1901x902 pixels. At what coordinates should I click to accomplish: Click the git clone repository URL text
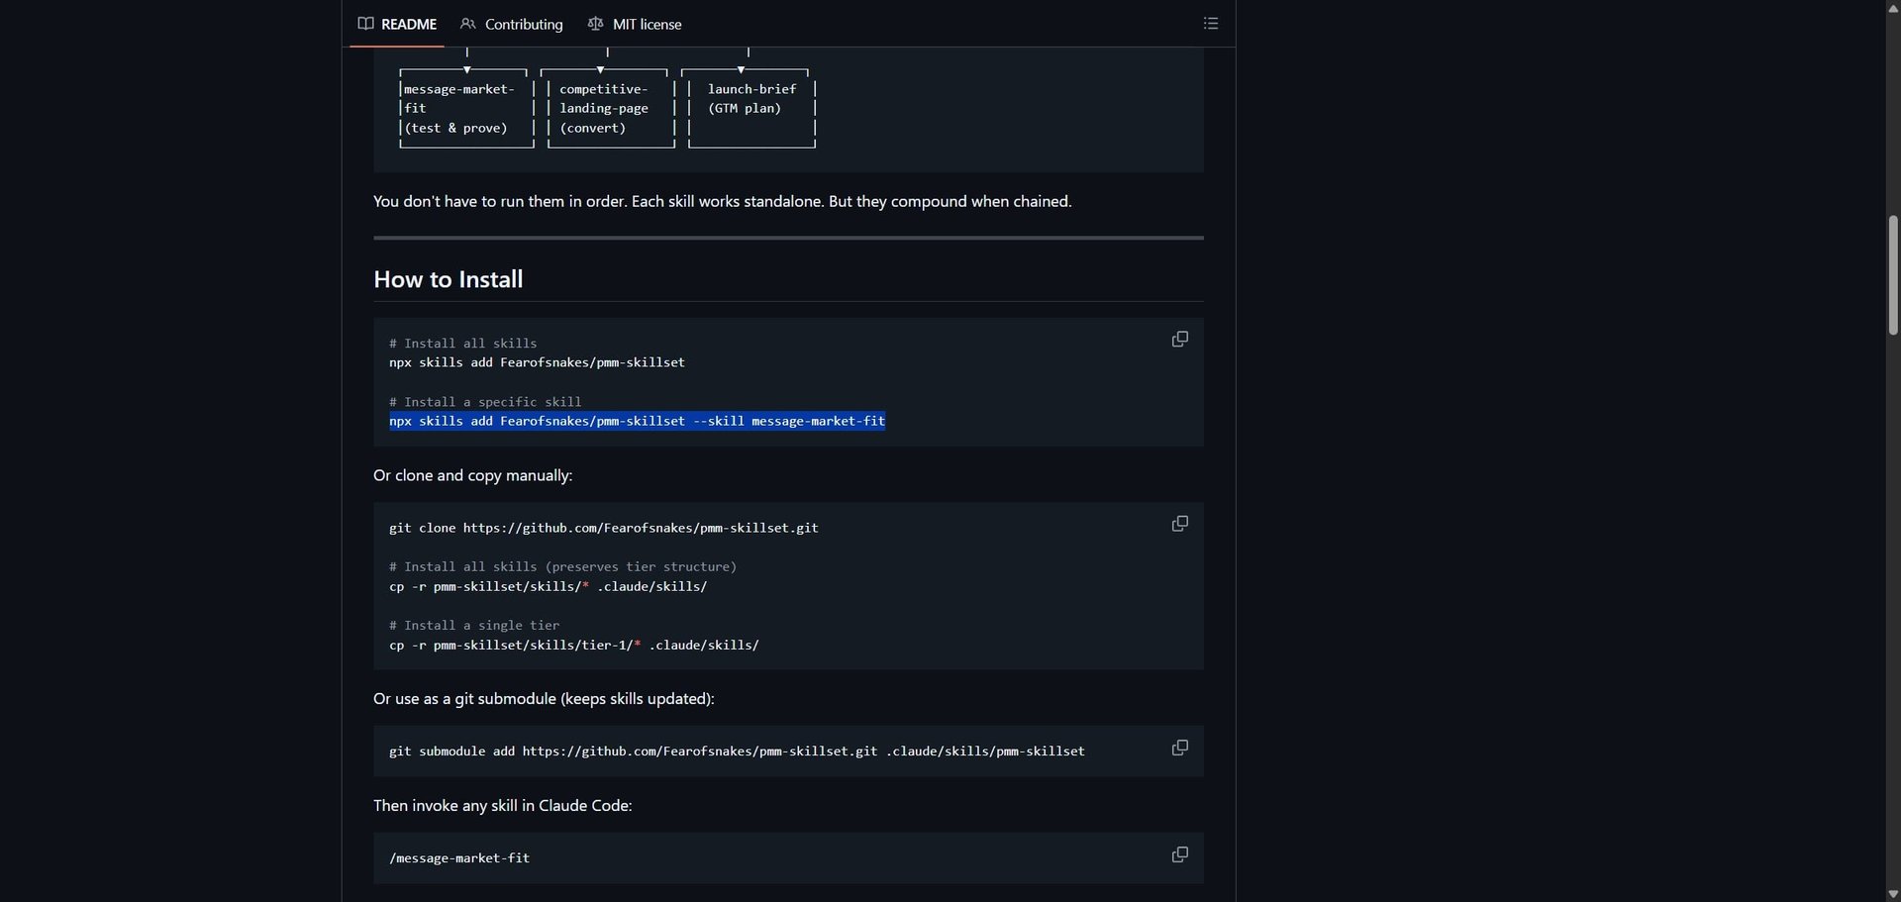640,528
